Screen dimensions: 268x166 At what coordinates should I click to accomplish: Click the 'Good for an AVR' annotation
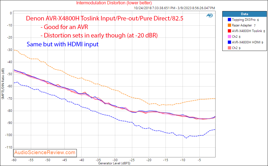click(64, 27)
